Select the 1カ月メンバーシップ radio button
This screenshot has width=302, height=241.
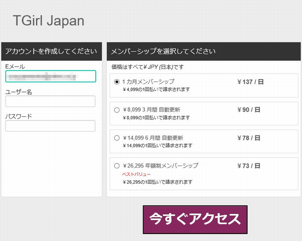pos(117,82)
